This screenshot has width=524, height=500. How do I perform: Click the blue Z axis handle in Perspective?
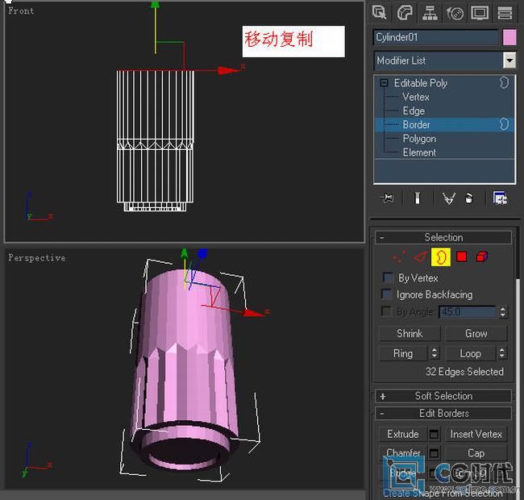202,254
